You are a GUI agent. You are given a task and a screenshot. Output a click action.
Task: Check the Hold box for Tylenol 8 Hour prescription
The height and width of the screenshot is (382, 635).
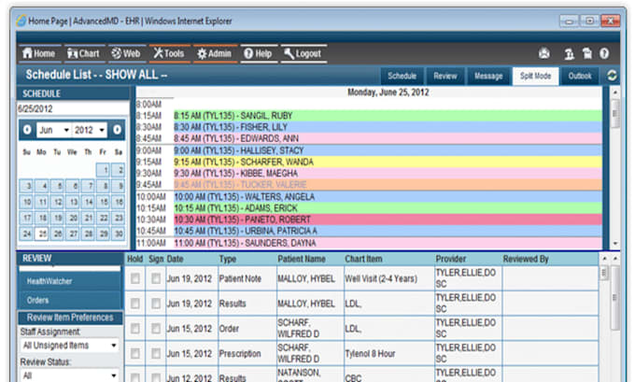coord(136,354)
